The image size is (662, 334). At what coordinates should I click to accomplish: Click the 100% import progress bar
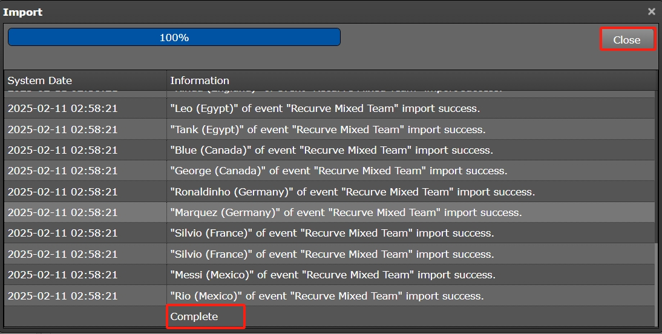click(x=174, y=38)
